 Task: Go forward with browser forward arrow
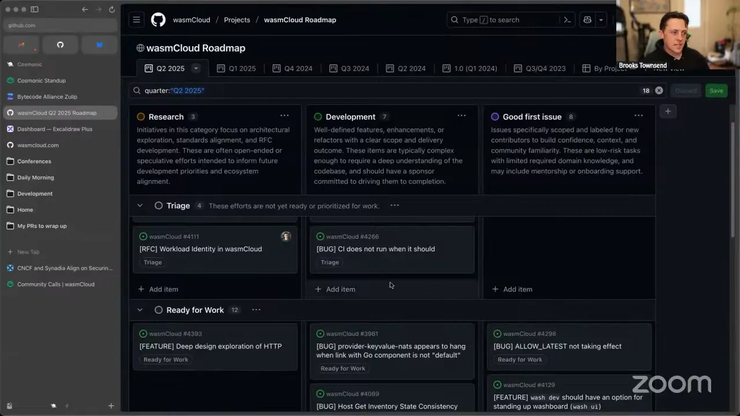pos(98,9)
